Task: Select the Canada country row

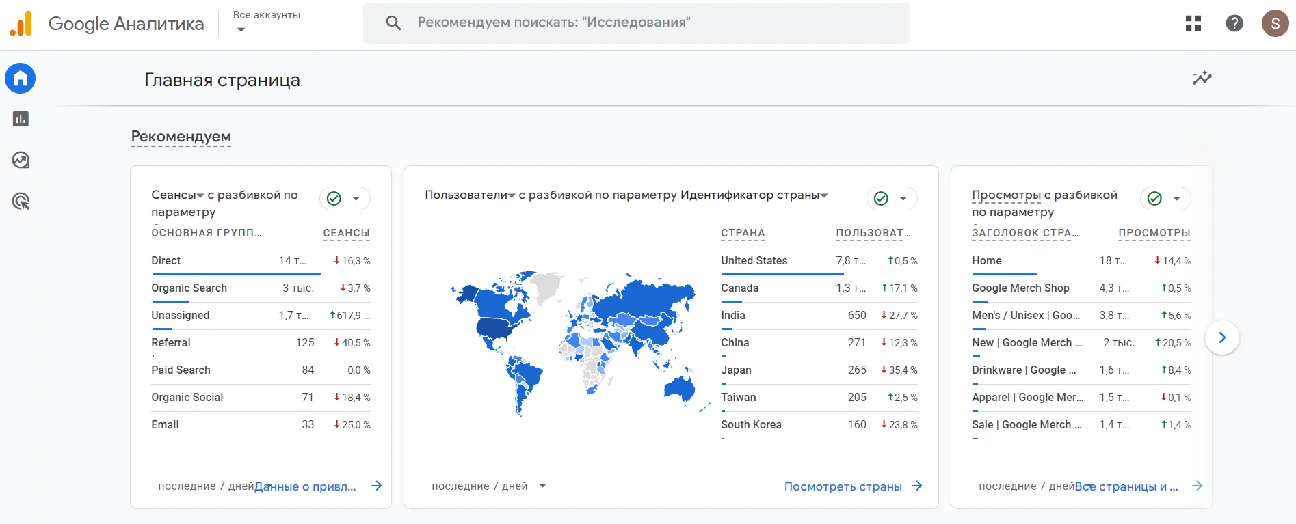Action: point(819,288)
